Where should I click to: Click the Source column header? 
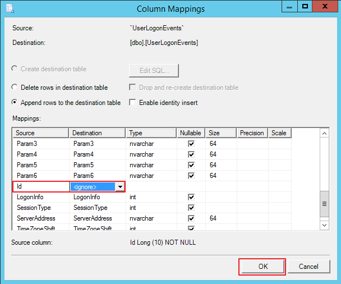pos(41,133)
